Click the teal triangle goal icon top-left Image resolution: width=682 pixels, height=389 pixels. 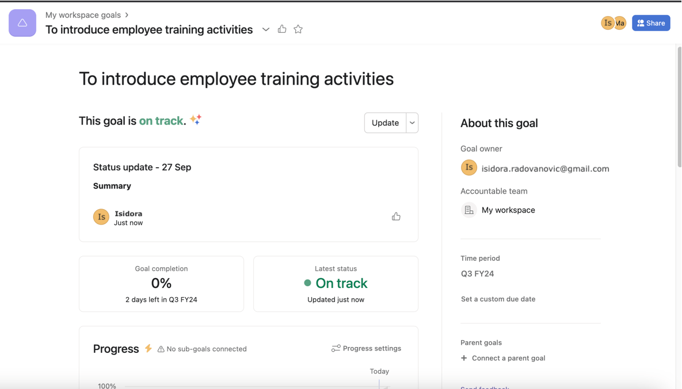point(22,23)
